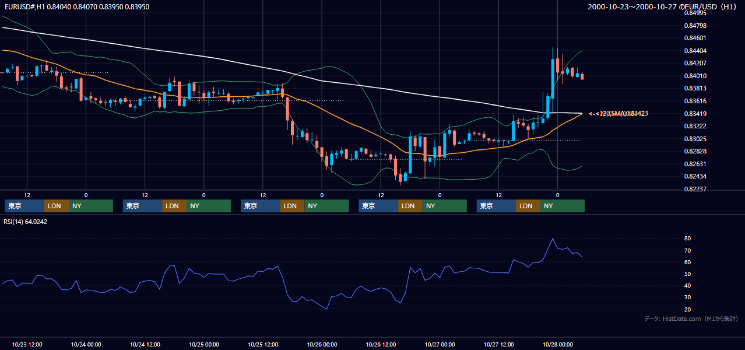Click the 0.83616 price level

coord(695,101)
